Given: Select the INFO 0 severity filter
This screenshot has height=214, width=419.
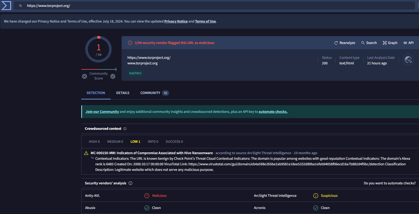Looking at the screenshot, I should coord(153,142).
